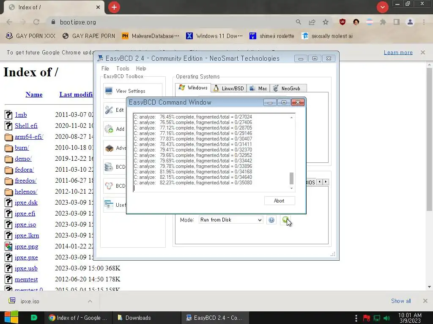
Task: Open EasyBCD Help menu
Action: click(x=141, y=68)
